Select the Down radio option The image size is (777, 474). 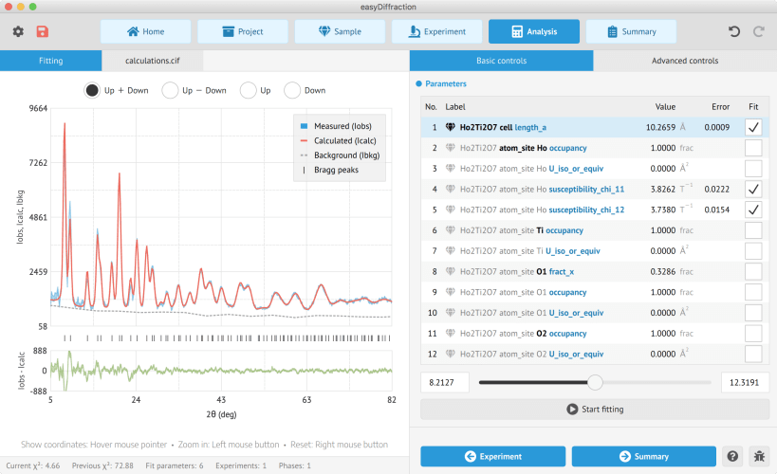pyautogui.click(x=292, y=91)
